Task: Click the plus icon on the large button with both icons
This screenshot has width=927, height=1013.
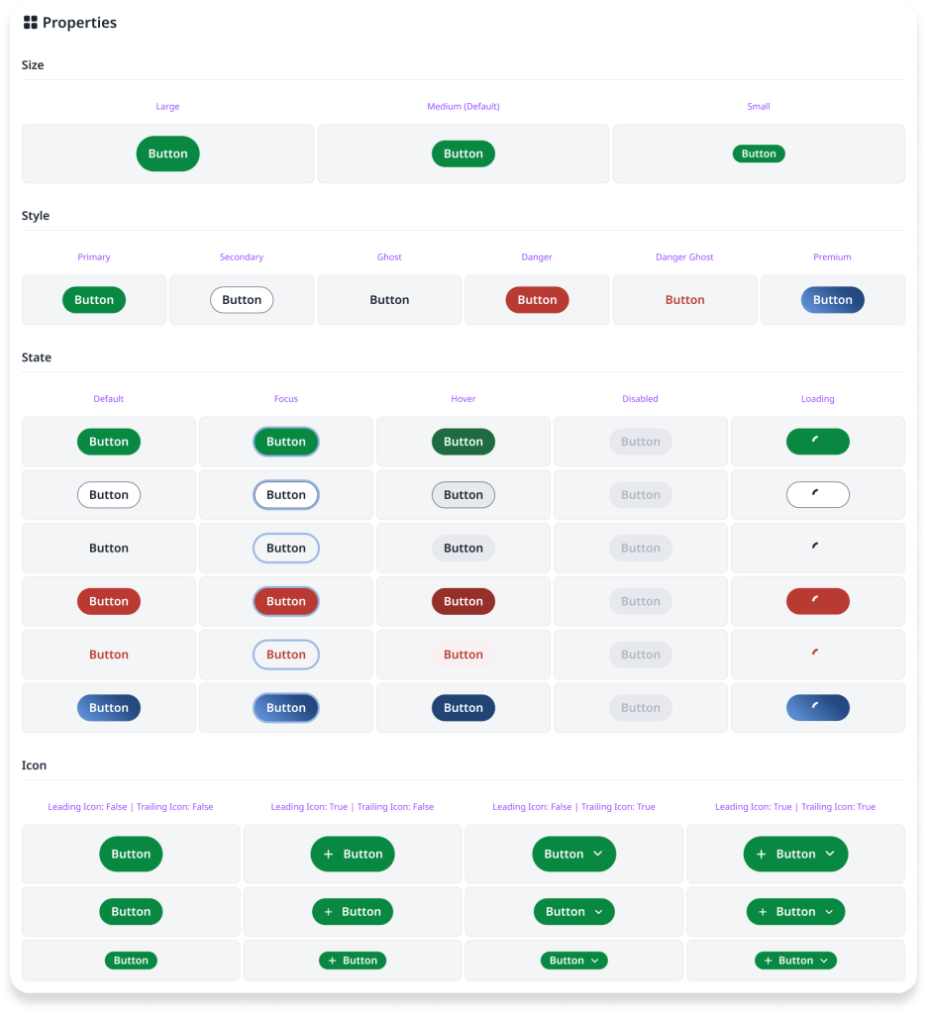Action: click(x=762, y=854)
